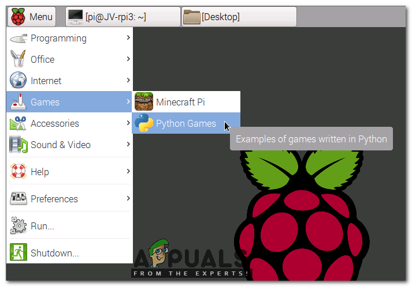Launch Minecraft Pi from Games submenu
The width and height of the screenshot is (412, 287).
186,101
